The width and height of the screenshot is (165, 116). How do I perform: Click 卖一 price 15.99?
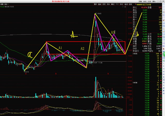[x=145, y=20]
